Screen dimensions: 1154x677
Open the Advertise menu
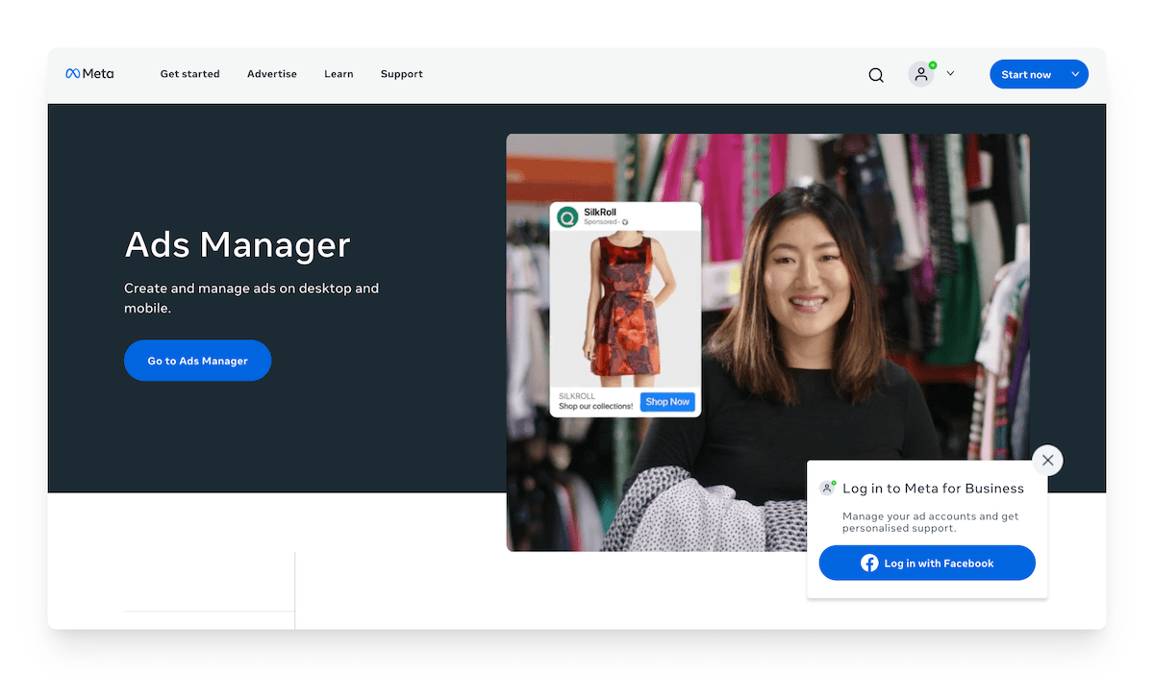pyautogui.click(x=271, y=74)
